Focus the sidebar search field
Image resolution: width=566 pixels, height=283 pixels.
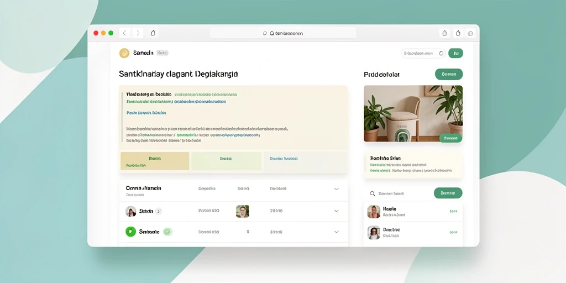(x=399, y=193)
